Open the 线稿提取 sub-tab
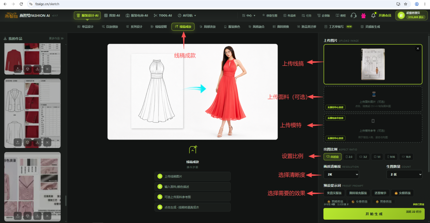Screen dimensions: 430x223 tap(158, 26)
